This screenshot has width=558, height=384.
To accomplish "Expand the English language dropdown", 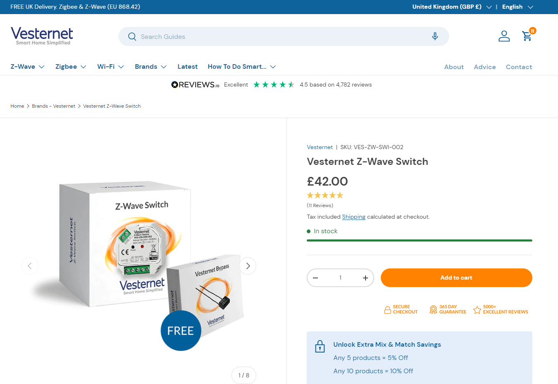I will pyautogui.click(x=517, y=7).
